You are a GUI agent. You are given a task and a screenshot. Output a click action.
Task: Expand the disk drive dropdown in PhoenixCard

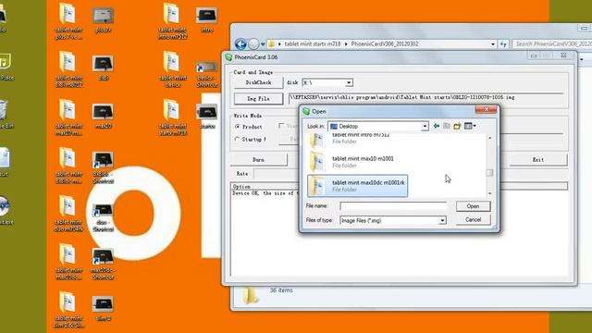point(349,82)
